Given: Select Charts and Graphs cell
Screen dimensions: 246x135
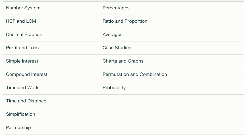Looking at the screenshot, I should (172, 61).
